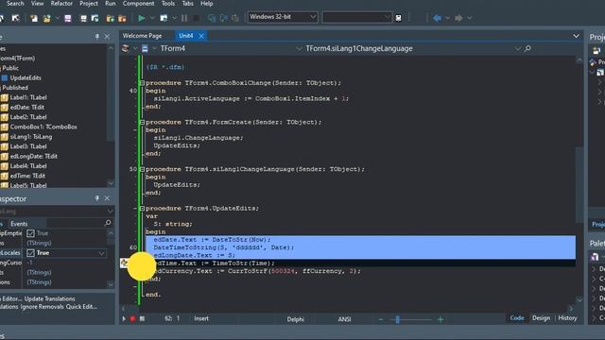Screen dimensions: 605x340
Task: Pin the Structure panel
Action: [96, 37]
